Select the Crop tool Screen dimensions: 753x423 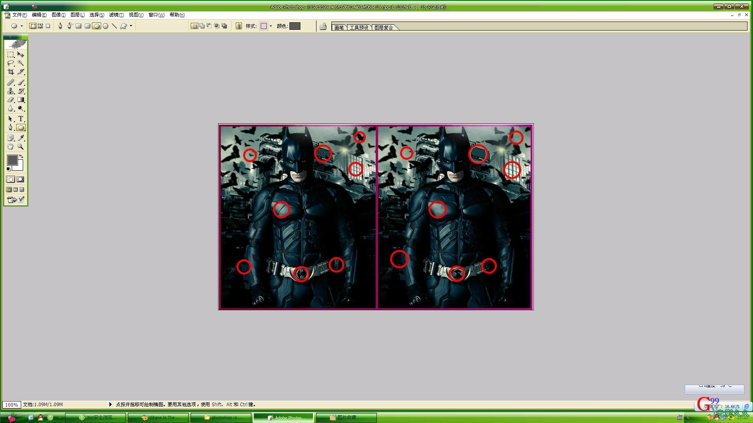tap(11, 72)
